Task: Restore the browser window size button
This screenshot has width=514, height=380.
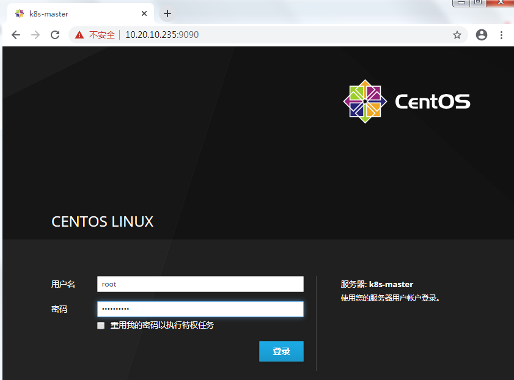Action: click(x=478, y=2)
